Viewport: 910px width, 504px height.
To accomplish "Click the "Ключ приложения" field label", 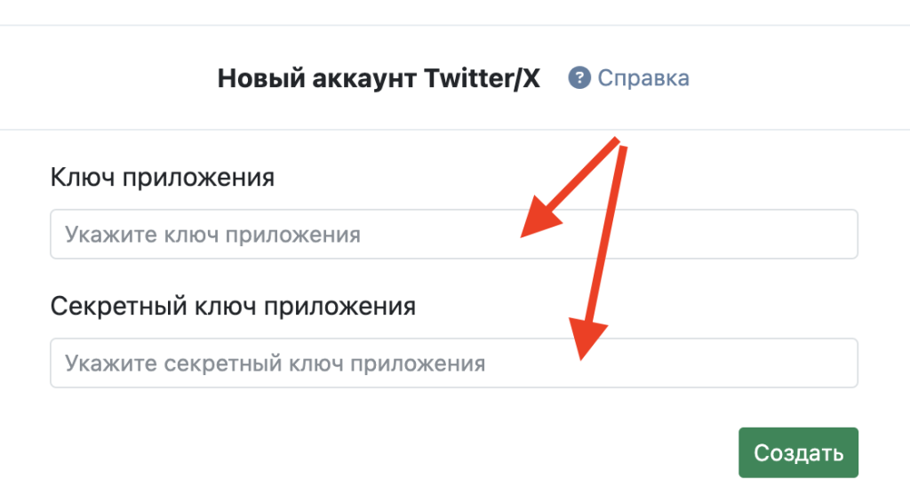I will (163, 178).
